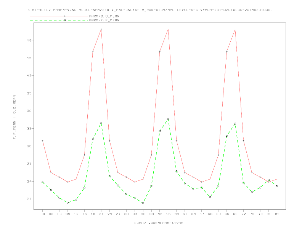Click x-axis forecast hour label 00
Image resolution: width=302 pixels, height=233 pixels.
pos(43,214)
